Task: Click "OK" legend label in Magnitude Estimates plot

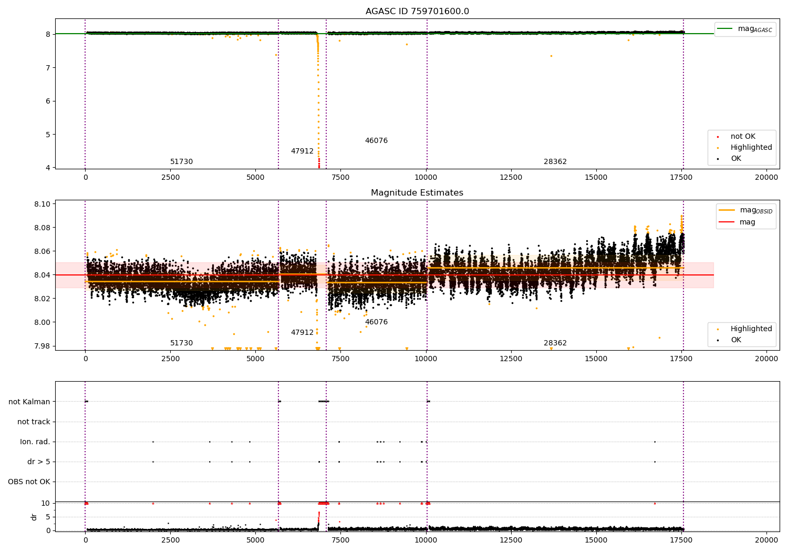Action: click(736, 340)
